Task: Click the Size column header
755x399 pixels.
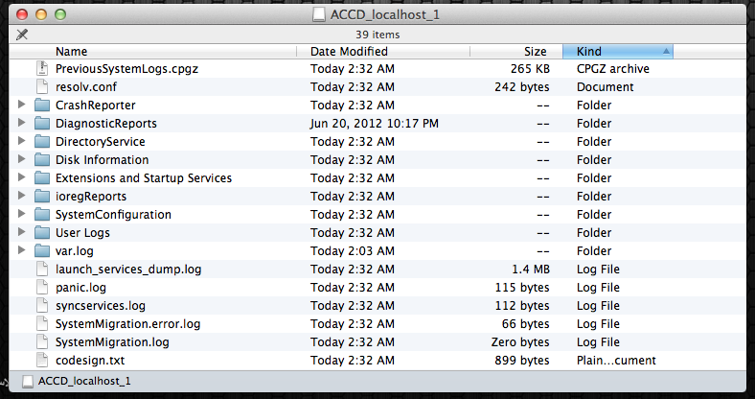Action: pyautogui.click(x=535, y=52)
